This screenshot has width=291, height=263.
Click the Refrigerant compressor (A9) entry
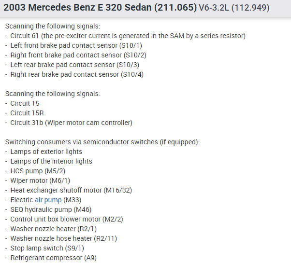[53, 258]
